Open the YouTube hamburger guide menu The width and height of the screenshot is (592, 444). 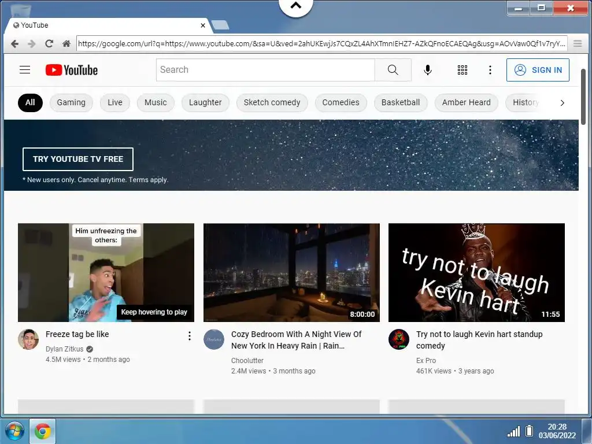(x=25, y=70)
